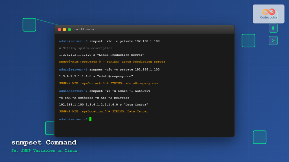Select the snmpset Command heading text
The height and width of the screenshot is (162, 289).
44,143
